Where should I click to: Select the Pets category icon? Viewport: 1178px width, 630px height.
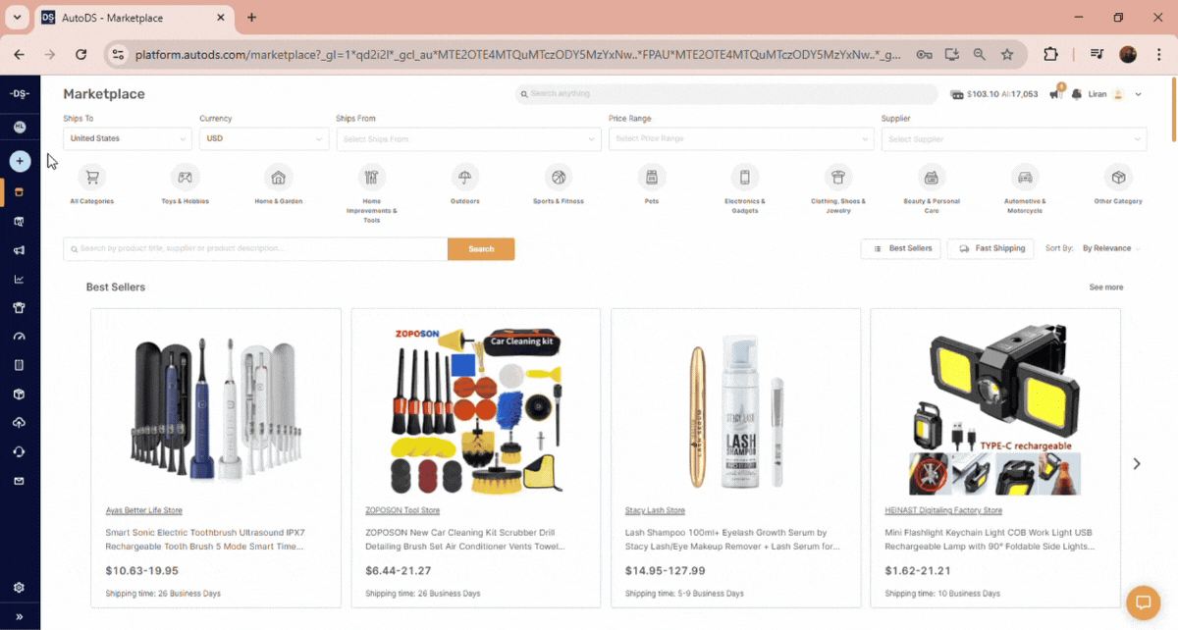click(x=651, y=182)
